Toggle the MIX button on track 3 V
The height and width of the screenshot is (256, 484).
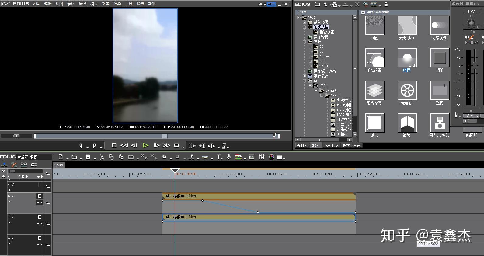(x=40, y=244)
